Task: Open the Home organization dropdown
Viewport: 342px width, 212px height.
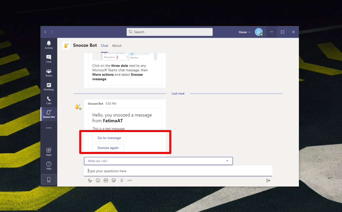Action: pos(245,32)
